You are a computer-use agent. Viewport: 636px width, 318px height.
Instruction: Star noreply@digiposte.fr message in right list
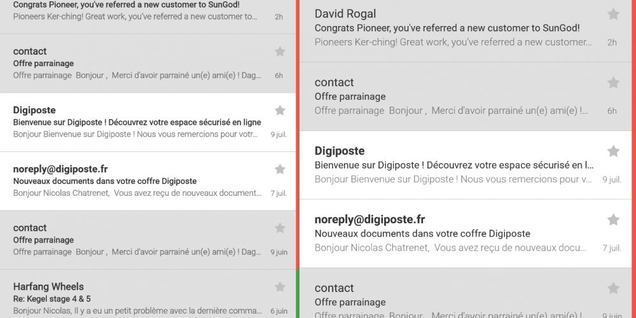point(613,220)
